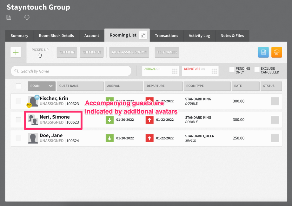The width and height of the screenshot is (292, 206).
Task: Click the Check Out button
Action: (92, 52)
